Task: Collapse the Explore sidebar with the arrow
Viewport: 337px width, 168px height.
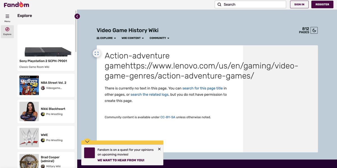Action: (x=77, y=16)
